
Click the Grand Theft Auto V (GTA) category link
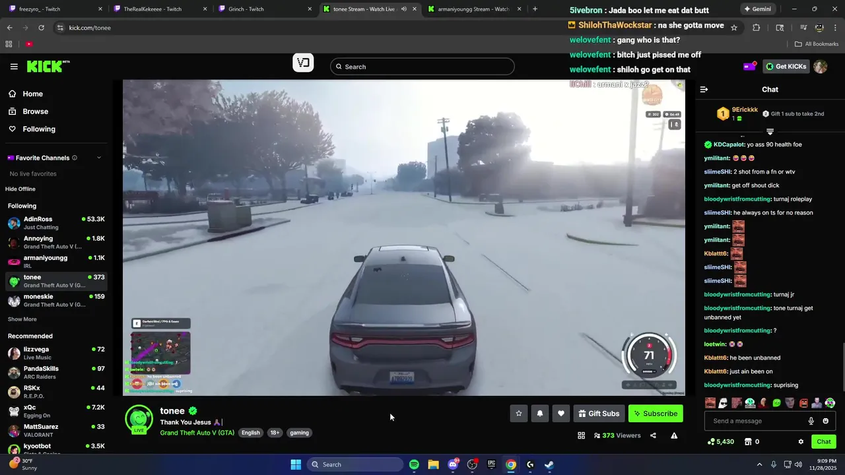[x=197, y=433]
